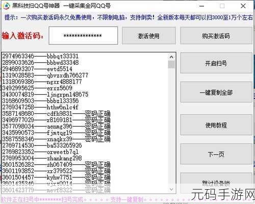Select row 3435990573——fjmtqg19
The height and width of the screenshot is (204, 255).
click(x=56, y=133)
